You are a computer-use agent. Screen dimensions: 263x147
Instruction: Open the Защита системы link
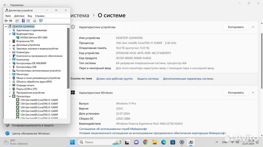coord(148,78)
